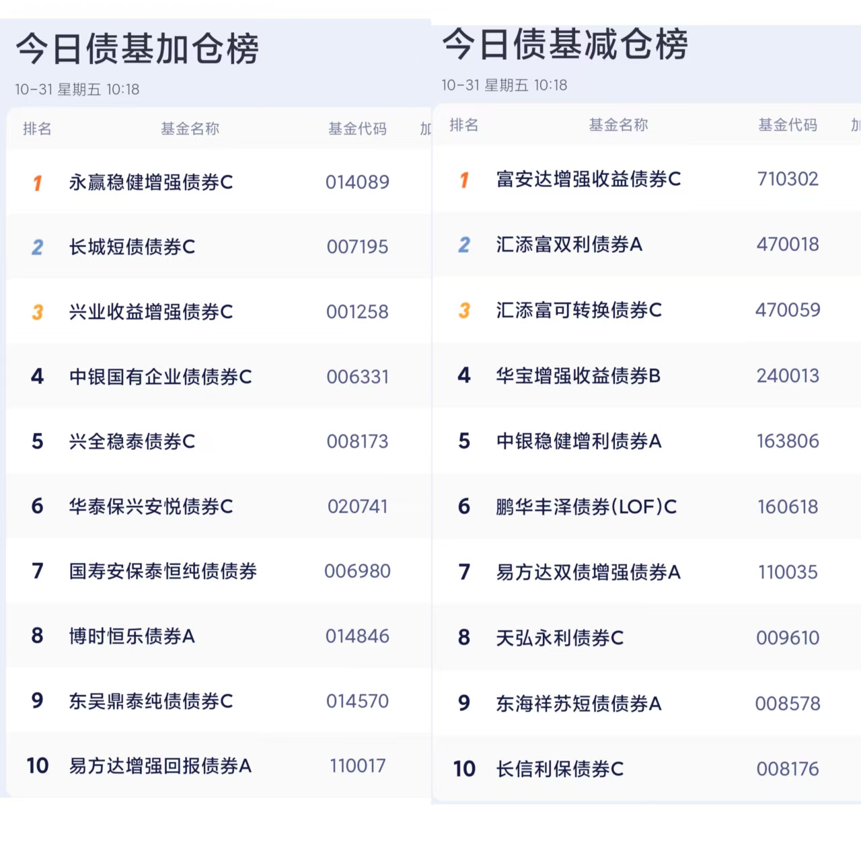Click fund code 470059
The height and width of the screenshot is (861, 861).
(788, 310)
